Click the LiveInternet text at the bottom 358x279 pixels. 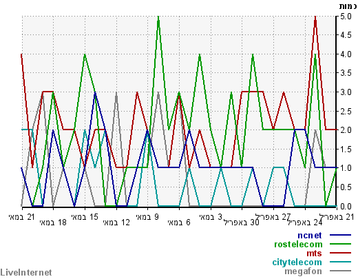pos(26,273)
